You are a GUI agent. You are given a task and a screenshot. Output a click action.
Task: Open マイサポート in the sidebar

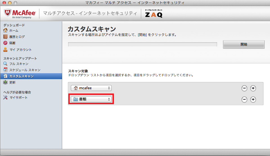pos(19,97)
